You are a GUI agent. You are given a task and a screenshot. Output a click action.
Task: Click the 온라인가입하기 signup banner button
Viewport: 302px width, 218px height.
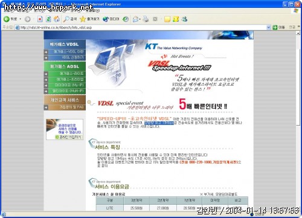coord(68,137)
